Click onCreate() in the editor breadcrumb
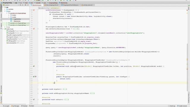Screen dimensions: 190x107 (55, 8)
